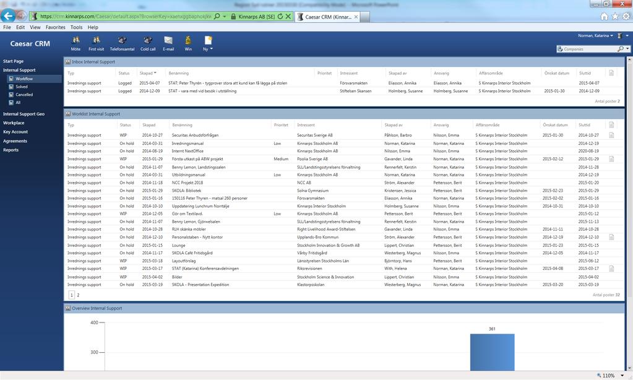Screen dimensions: 633x380
Task: Open the dropdown beside the Caesar logo icon
Action: 627,35
